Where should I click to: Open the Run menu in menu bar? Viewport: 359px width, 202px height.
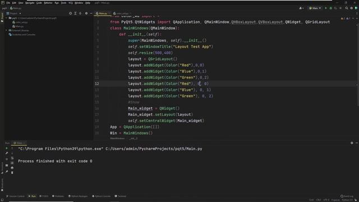(x=57, y=3)
